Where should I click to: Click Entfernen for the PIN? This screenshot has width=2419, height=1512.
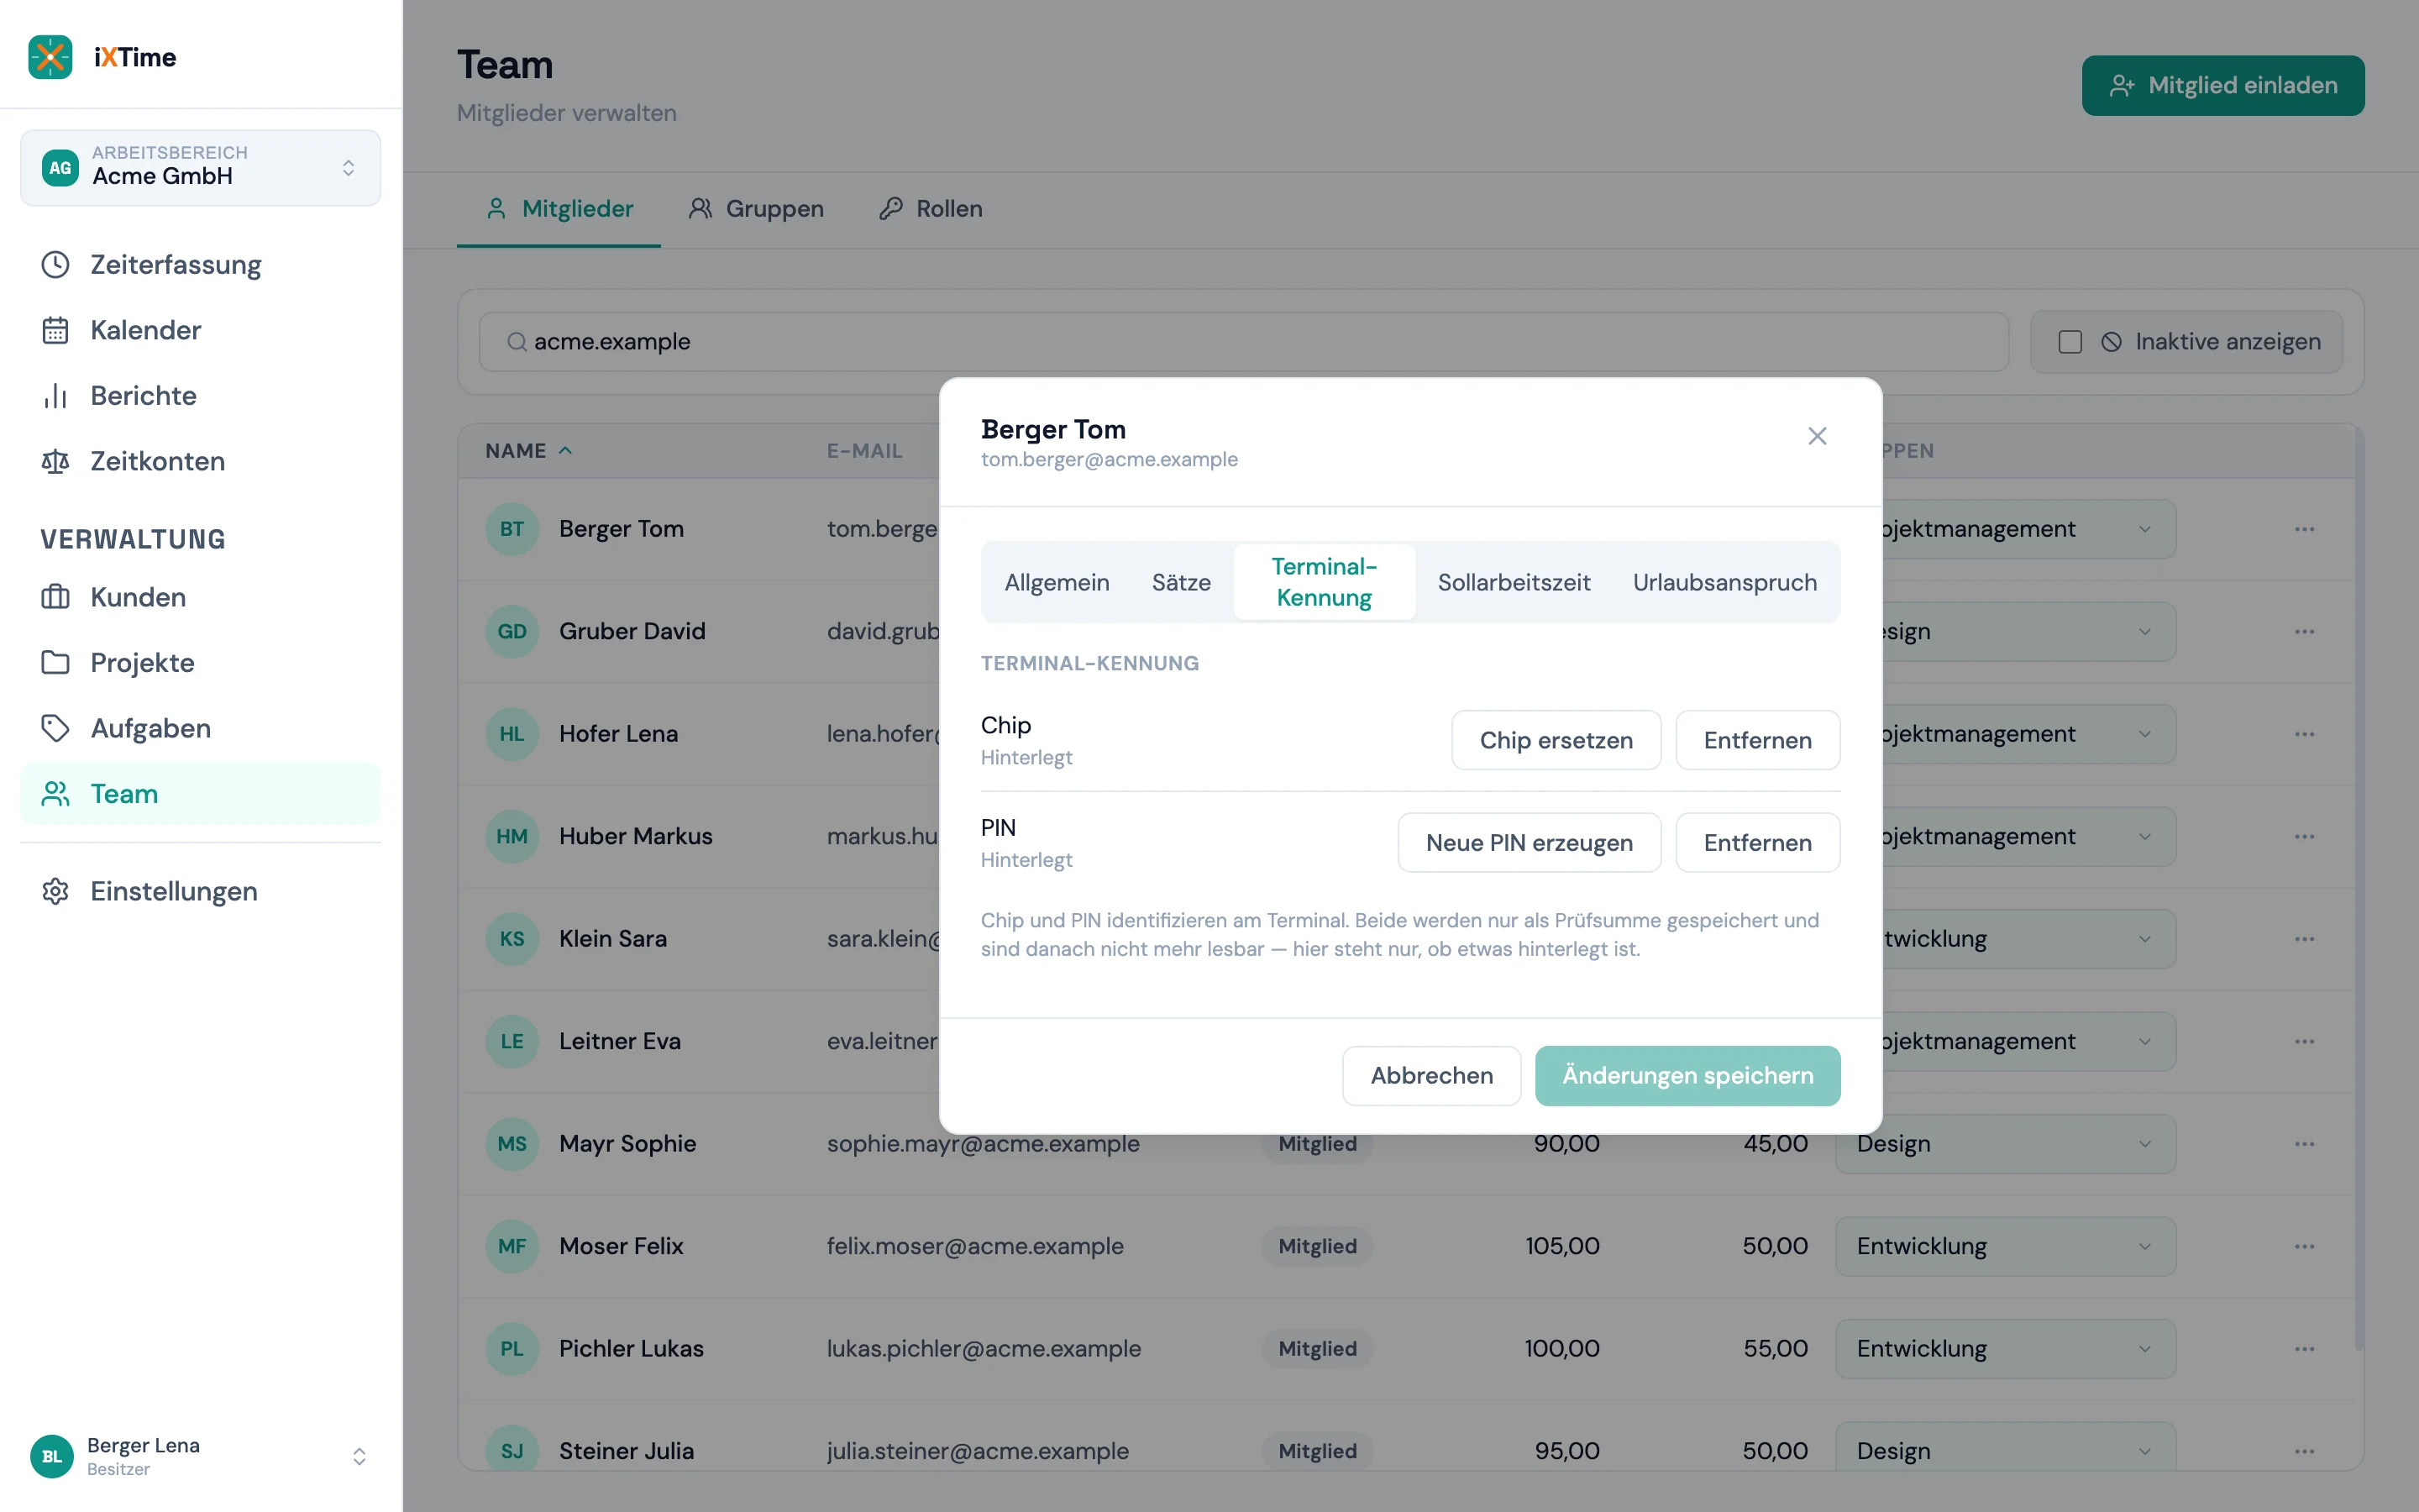1757,843
